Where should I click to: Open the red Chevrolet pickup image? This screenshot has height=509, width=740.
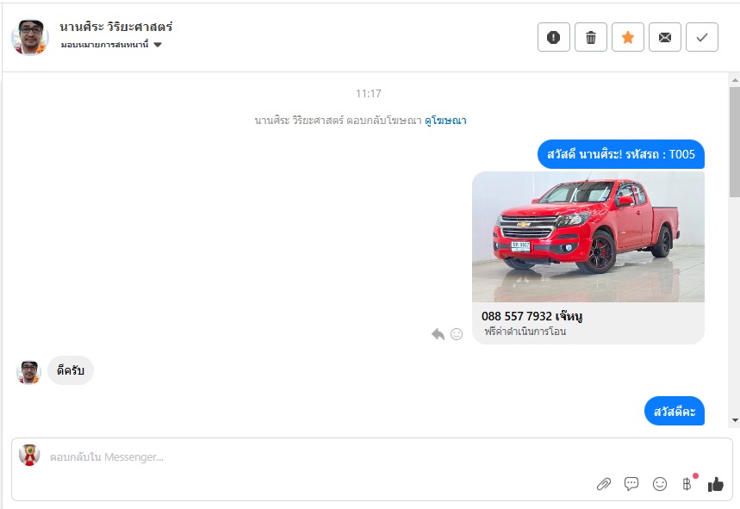[588, 237]
